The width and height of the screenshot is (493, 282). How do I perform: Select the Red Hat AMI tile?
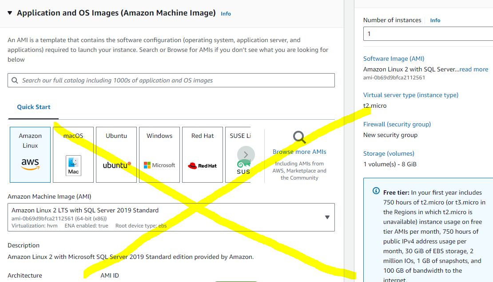point(203,154)
